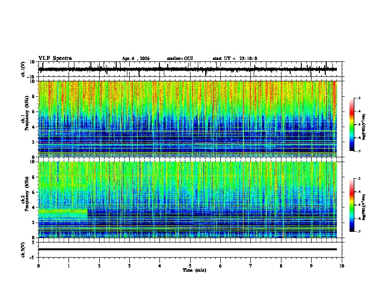Click the "2" kHz tick on the ch.1 spectrogram
Viewport: 385px width, 298px height.
coord(34,142)
